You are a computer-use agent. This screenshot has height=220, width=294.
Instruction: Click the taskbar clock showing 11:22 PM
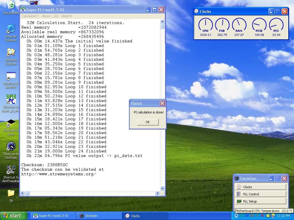coord(283,216)
